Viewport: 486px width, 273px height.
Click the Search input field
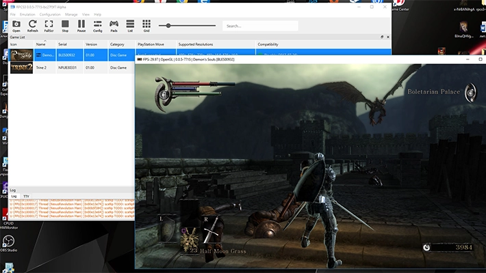point(260,26)
